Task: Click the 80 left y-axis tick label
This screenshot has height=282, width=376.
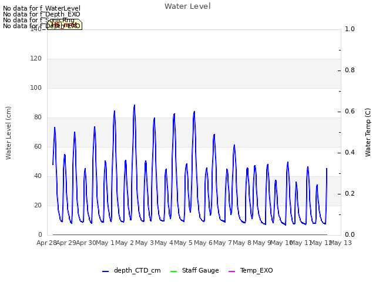Action: tap(38, 117)
